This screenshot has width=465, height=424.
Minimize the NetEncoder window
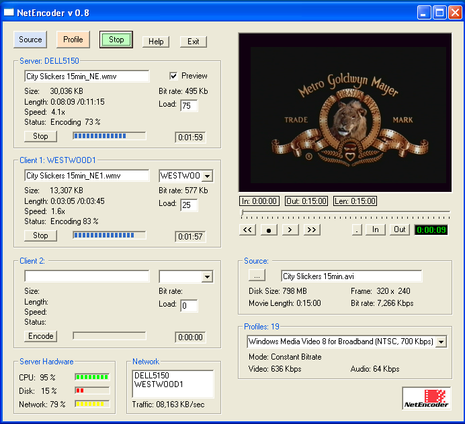pos(424,13)
